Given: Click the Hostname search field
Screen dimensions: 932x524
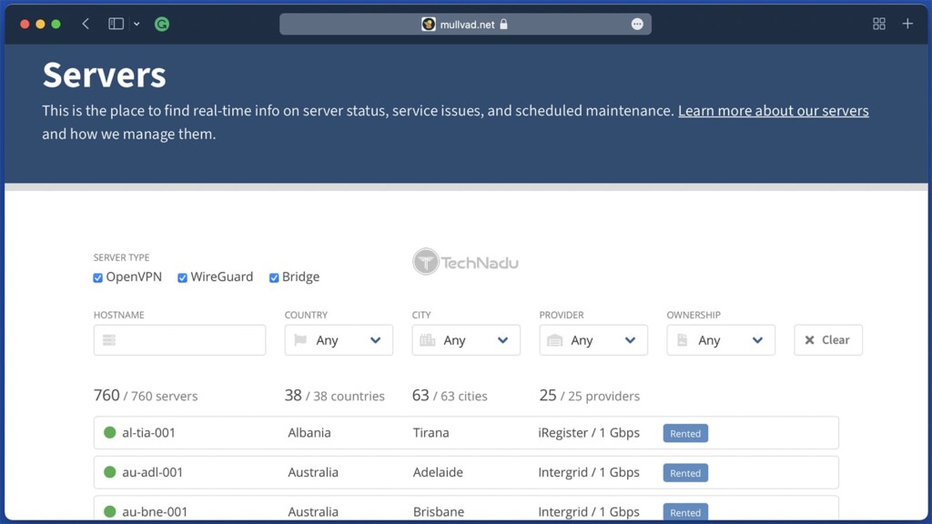Looking at the screenshot, I should click(179, 340).
